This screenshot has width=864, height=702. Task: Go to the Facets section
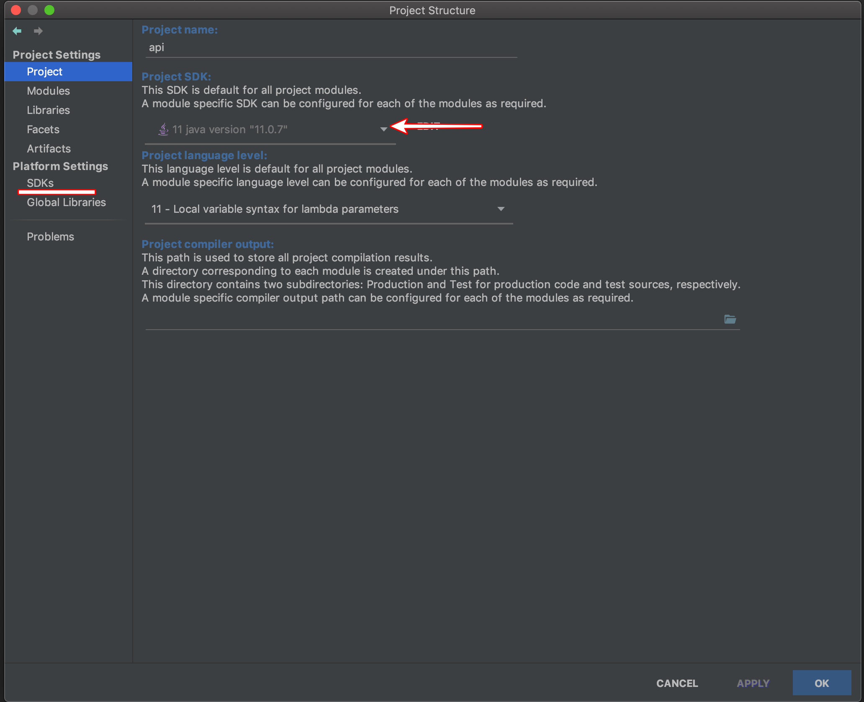pos(43,129)
